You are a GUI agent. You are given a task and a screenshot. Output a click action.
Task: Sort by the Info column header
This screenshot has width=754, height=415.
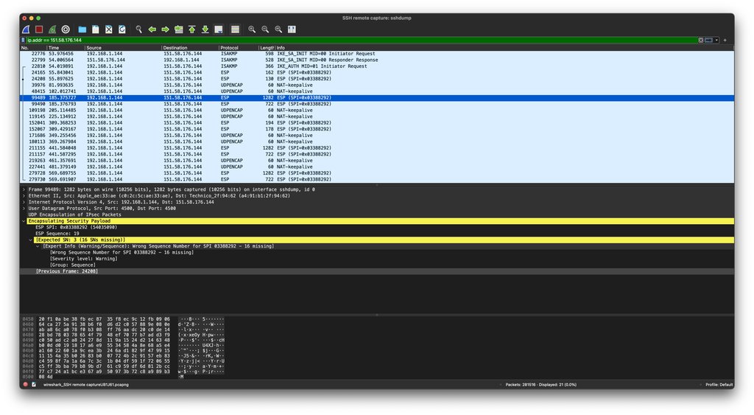click(504, 48)
